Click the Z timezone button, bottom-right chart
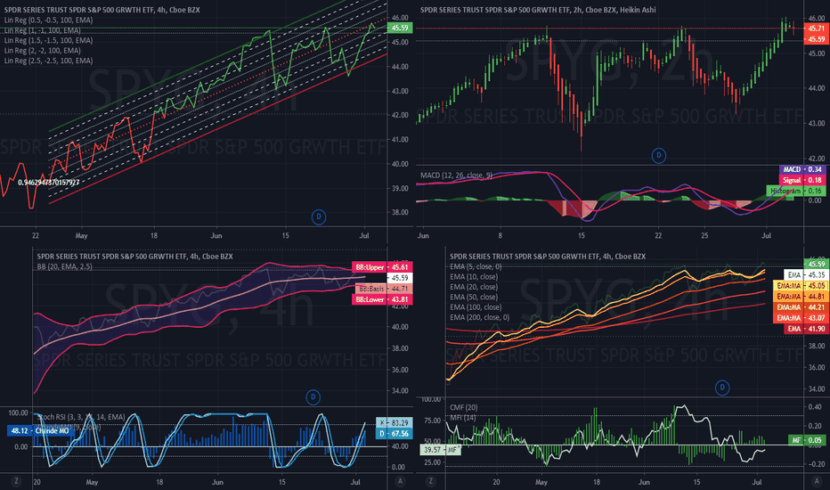 (431, 481)
